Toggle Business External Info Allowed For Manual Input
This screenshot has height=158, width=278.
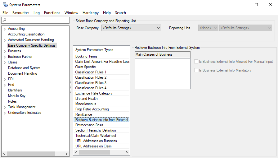click(196, 62)
